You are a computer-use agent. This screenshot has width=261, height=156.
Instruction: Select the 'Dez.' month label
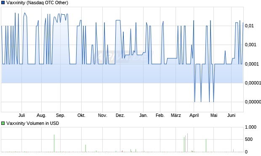pos(120,115)
